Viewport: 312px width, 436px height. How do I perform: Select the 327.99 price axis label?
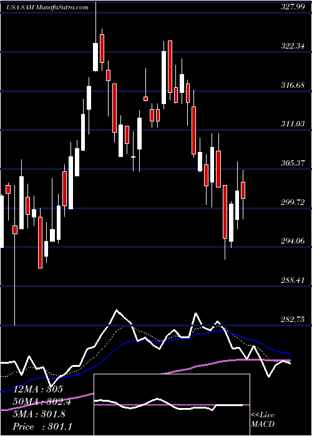(x=293, y=7)
